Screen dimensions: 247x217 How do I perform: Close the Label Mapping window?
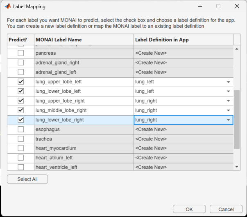[x=237, y=6]
